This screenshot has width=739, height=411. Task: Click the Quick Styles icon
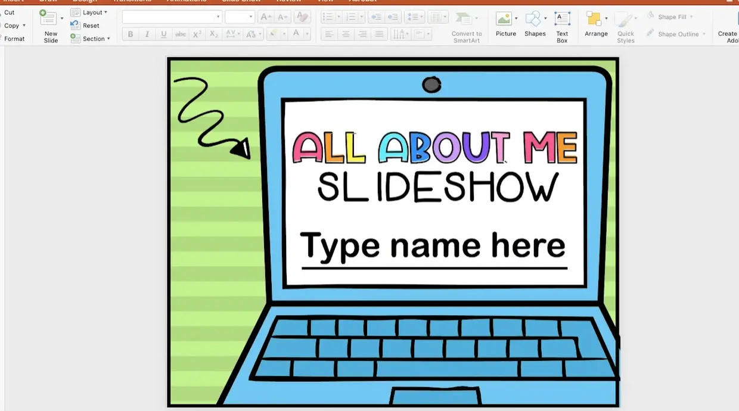coord(625,20)
